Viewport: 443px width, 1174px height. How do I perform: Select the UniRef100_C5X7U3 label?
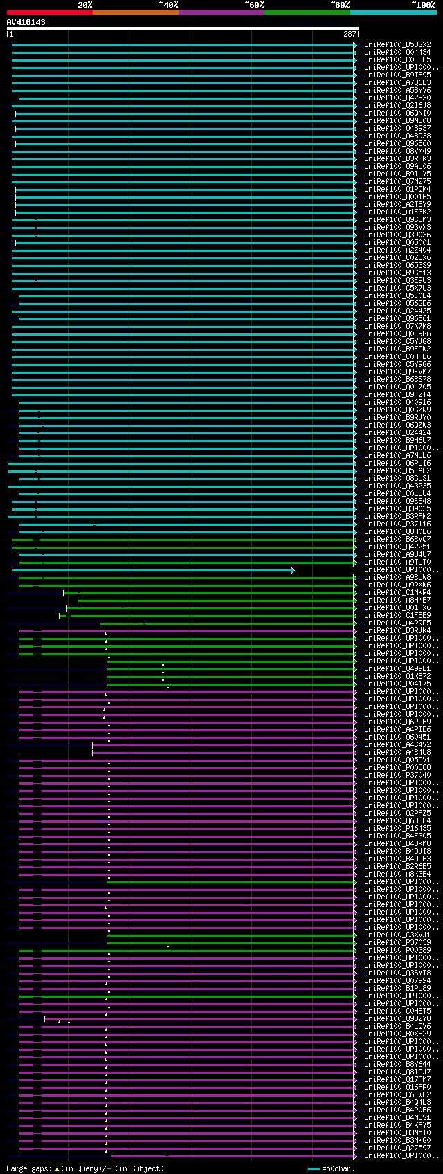tap(397, 288)
